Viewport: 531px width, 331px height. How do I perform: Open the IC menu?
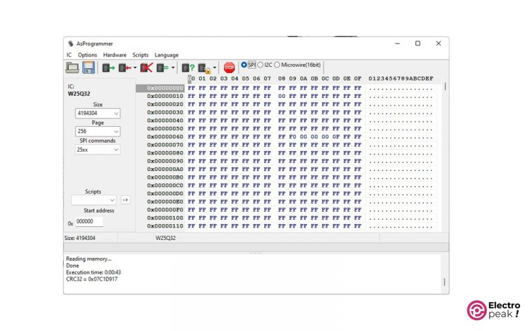[69, 54]
